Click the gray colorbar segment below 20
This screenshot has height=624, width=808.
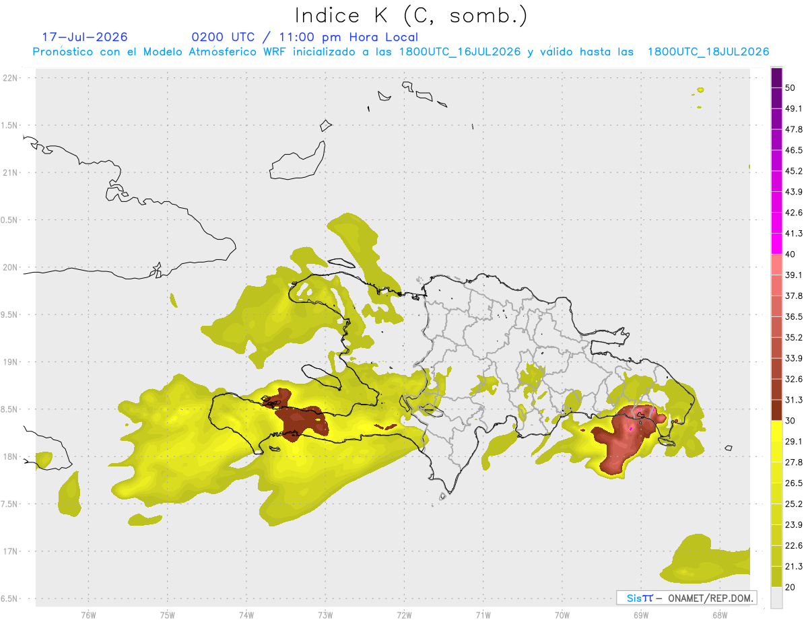777,598
